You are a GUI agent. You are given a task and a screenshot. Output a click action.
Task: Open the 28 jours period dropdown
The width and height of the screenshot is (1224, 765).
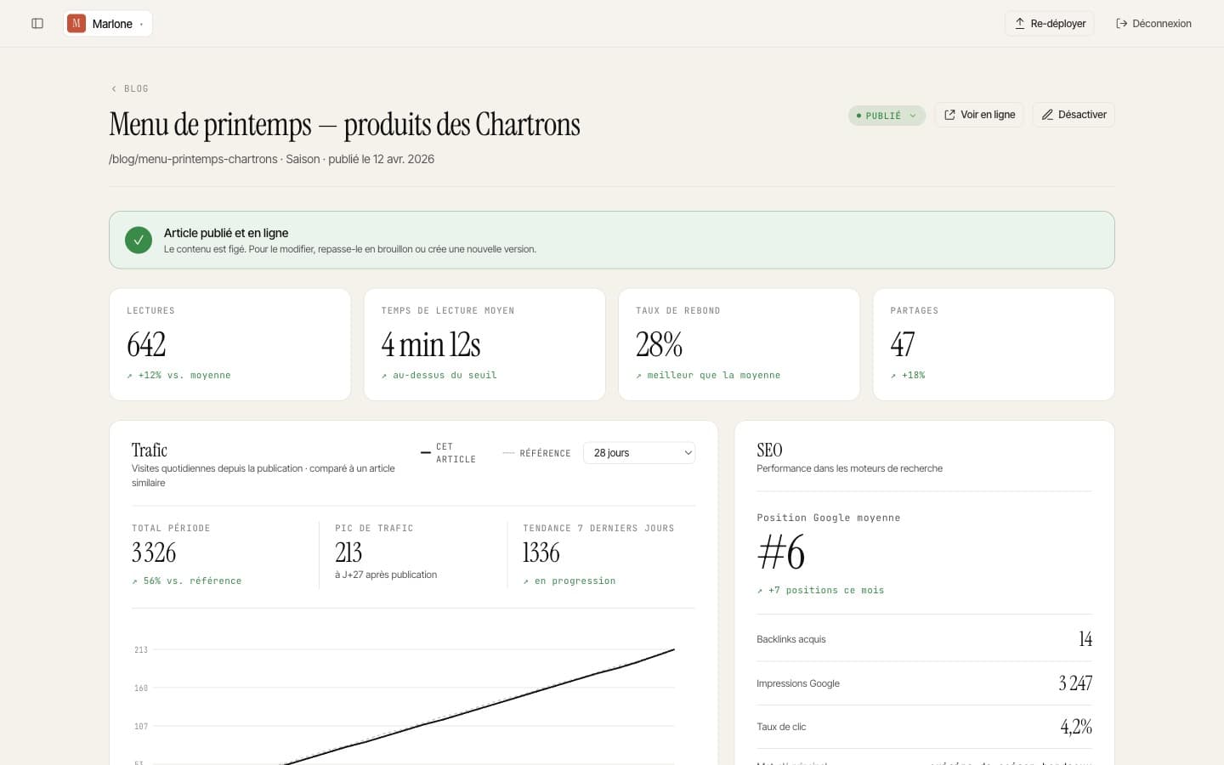639,453
